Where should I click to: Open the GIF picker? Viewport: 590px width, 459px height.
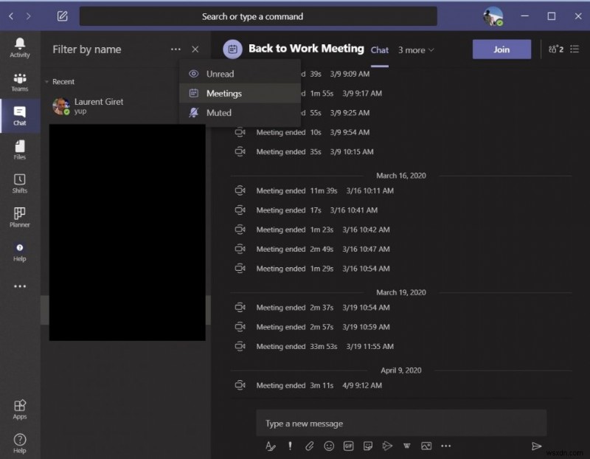(350, 446)
